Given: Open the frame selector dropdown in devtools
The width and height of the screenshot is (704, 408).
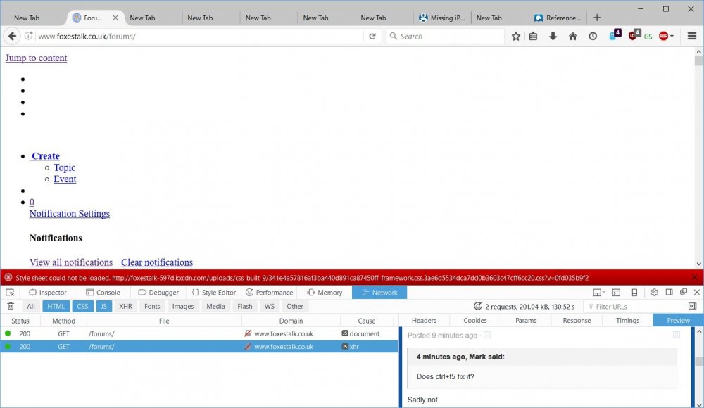Looking at the screenshot, I should pyautogui.click(x=598, y=293).
